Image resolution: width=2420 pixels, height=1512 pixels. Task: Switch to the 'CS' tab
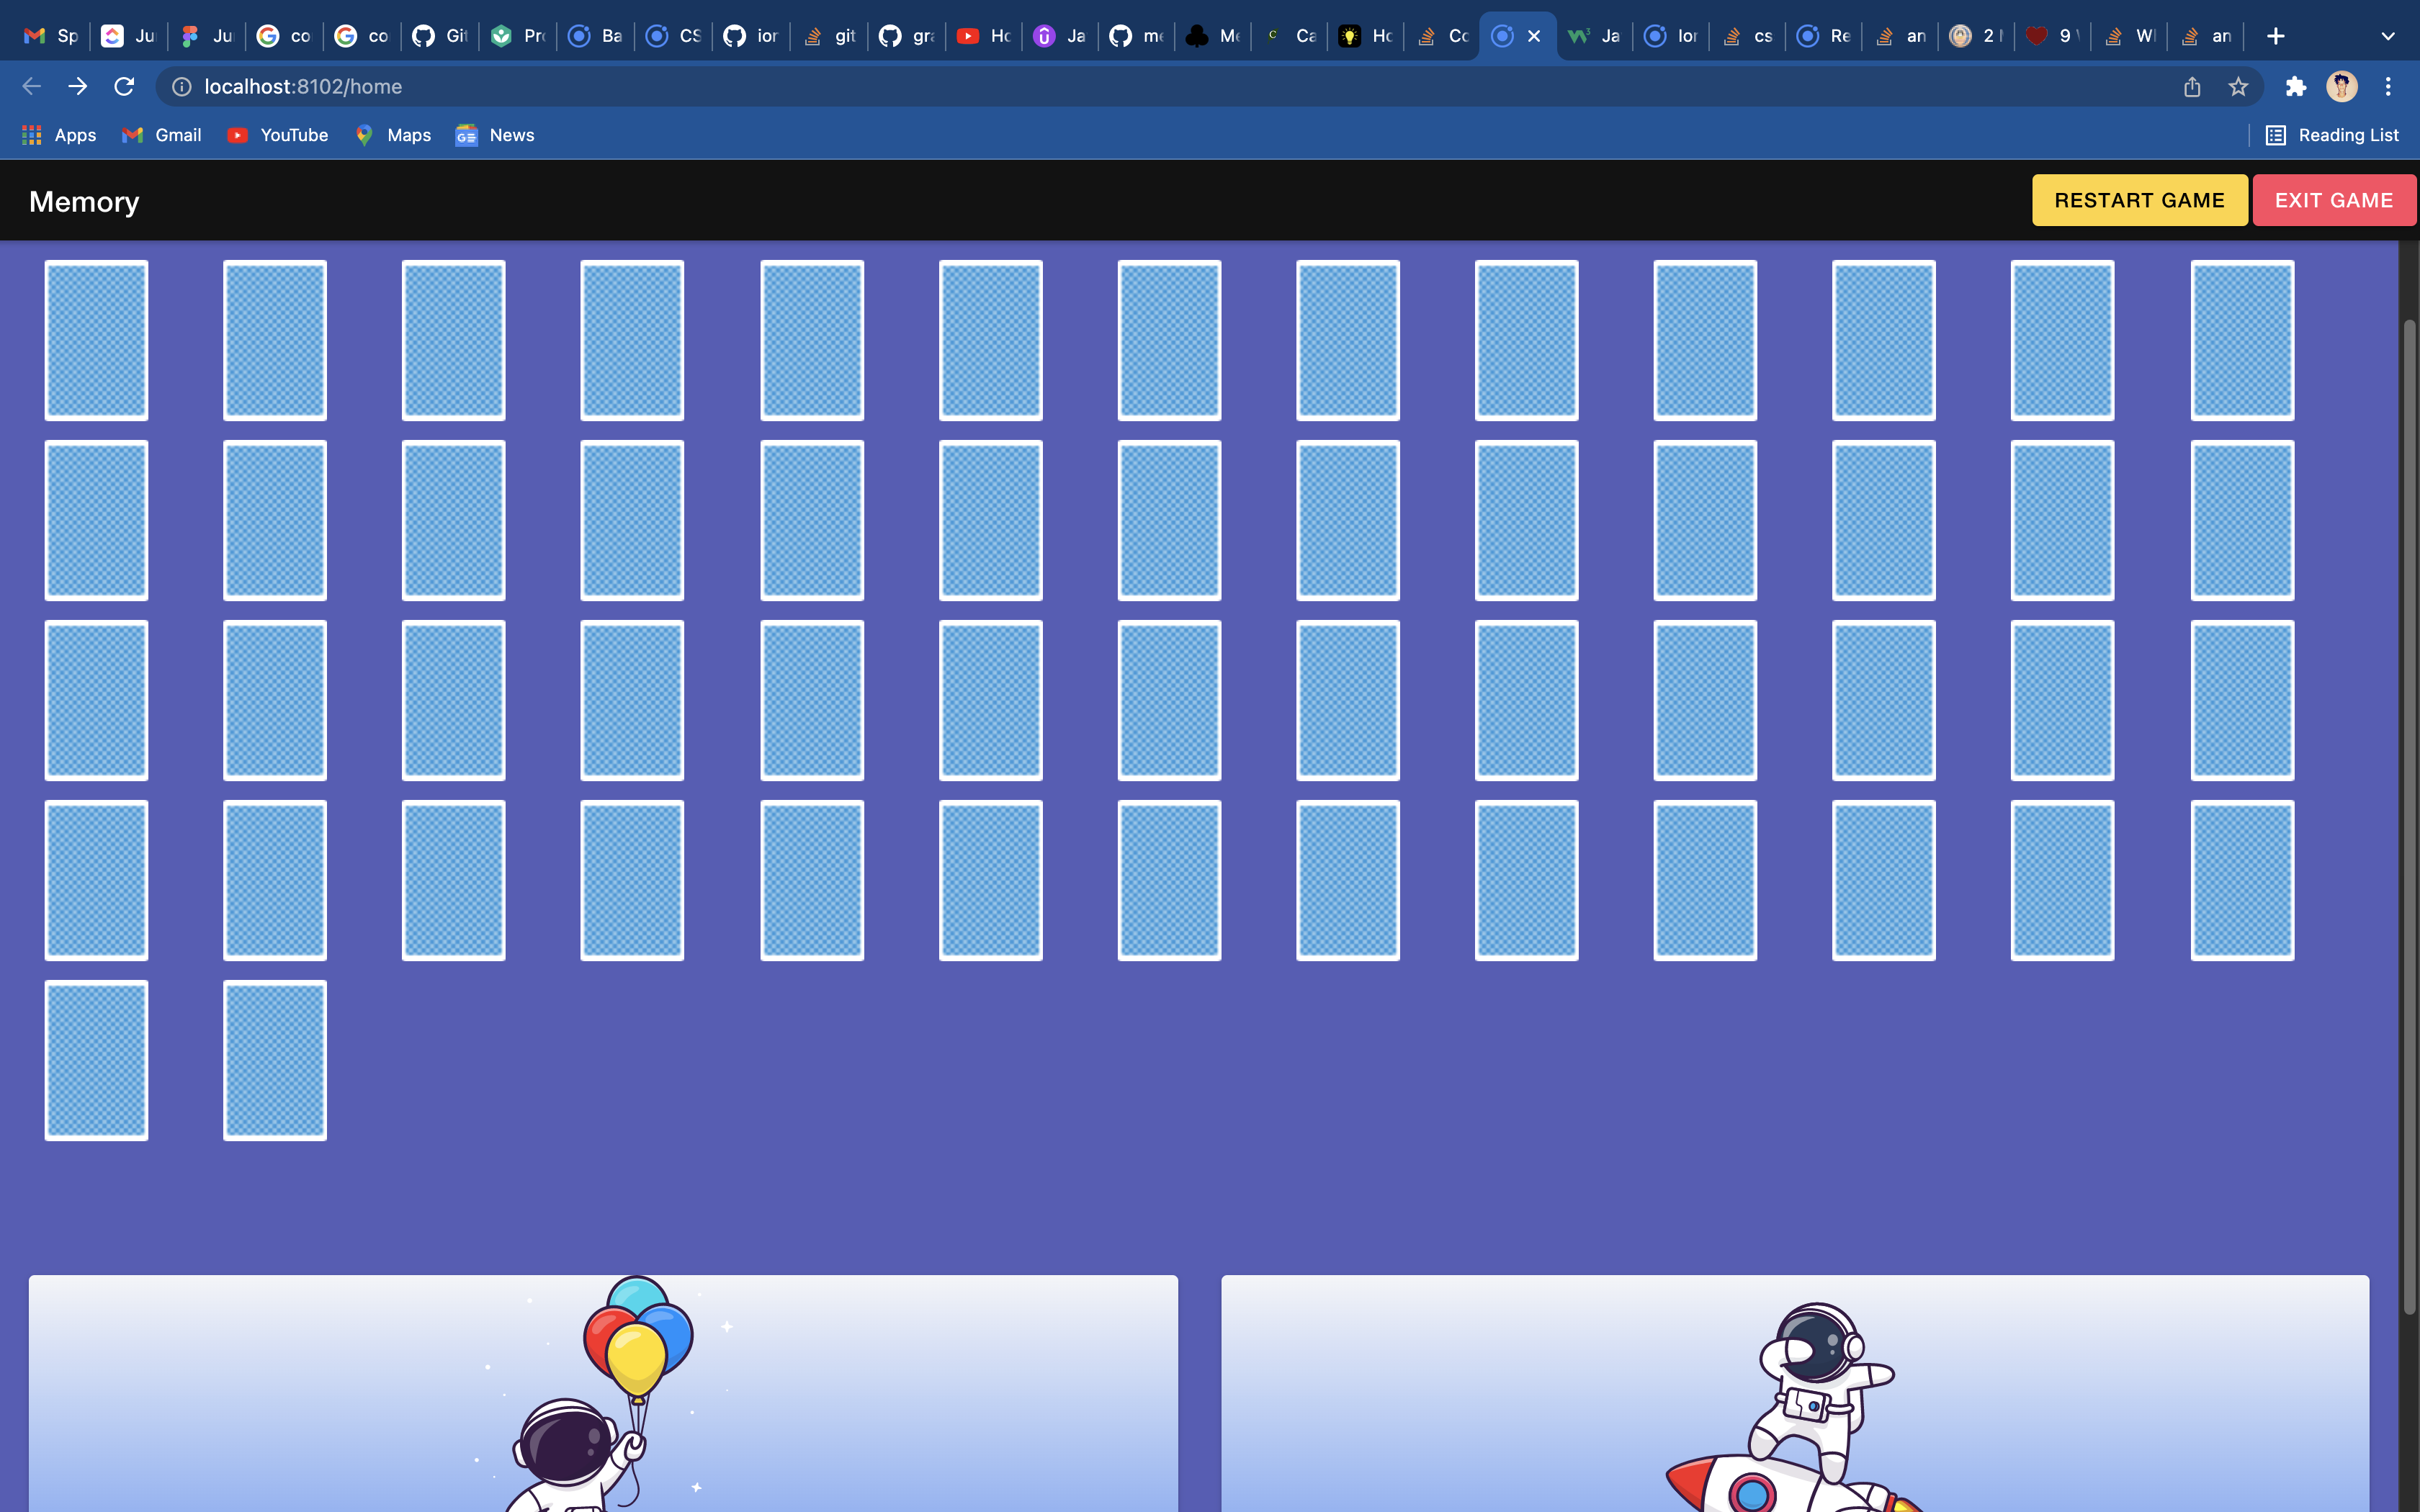(673, 36)
